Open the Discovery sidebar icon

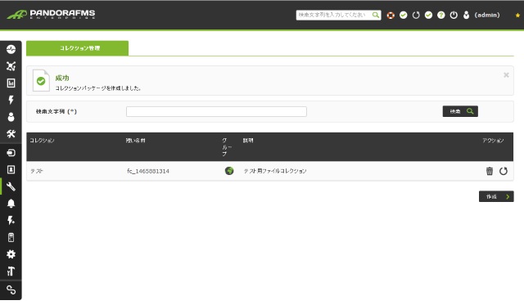(x=11, y=153)
